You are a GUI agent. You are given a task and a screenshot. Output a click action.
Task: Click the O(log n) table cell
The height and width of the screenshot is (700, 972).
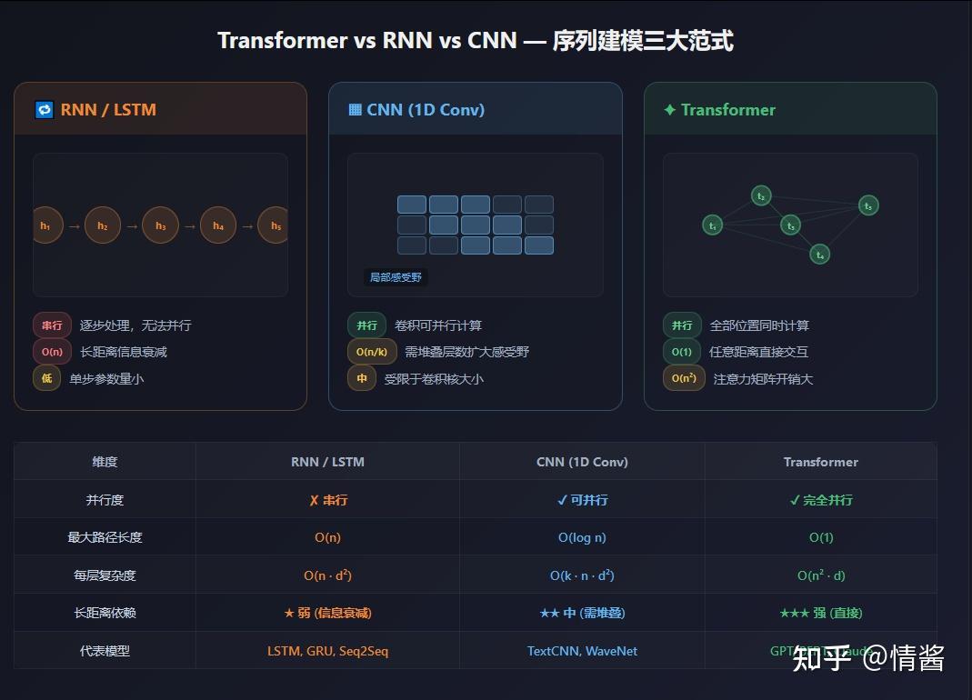582,537
